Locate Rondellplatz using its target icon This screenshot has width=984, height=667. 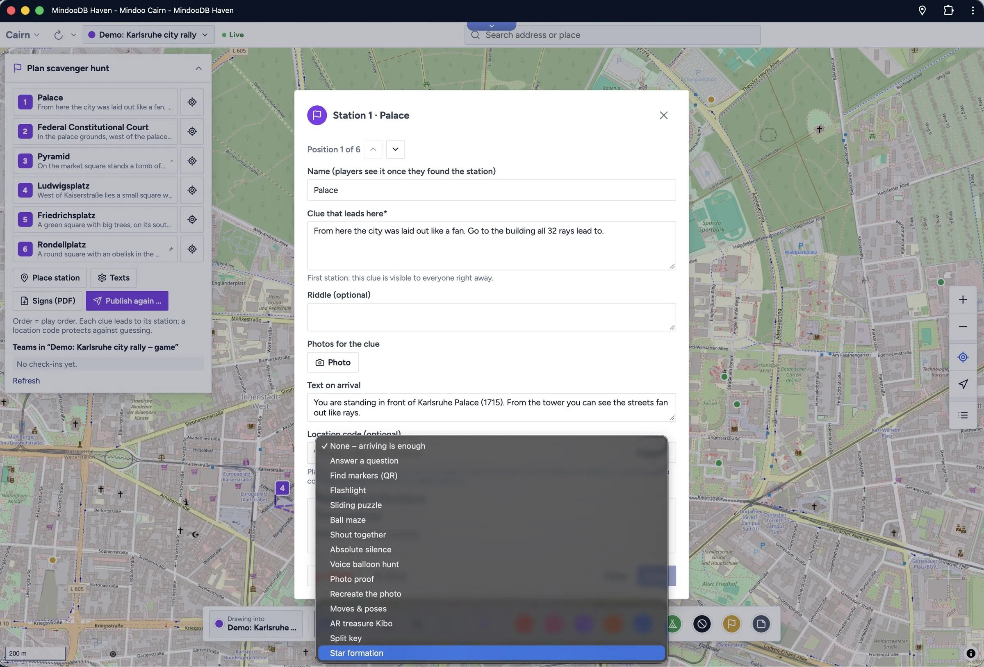(192, 249)
